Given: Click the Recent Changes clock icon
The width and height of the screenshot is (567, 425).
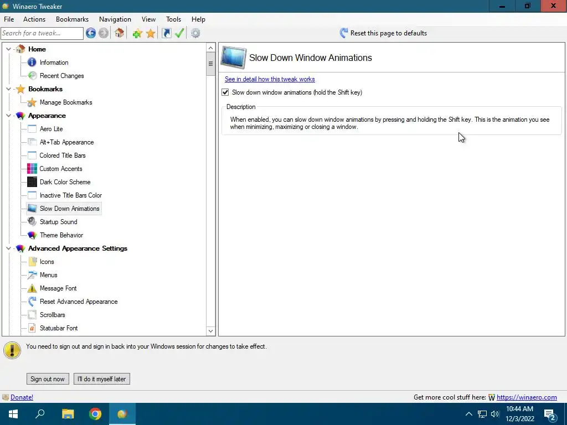Looking at the screenshot, I should (x=32, y=75).
